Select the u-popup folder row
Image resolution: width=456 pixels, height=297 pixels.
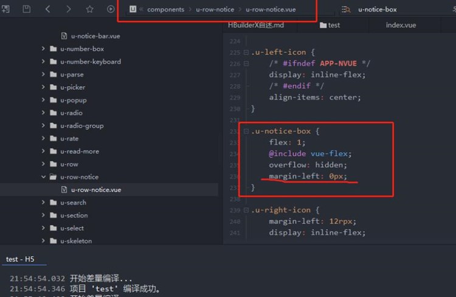pos(74,99)
